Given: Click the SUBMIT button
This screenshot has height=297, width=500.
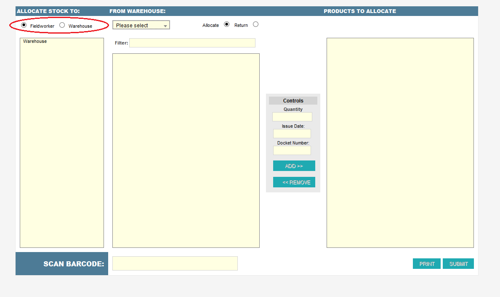Looking at the screenshot, I should pos(458,264).
